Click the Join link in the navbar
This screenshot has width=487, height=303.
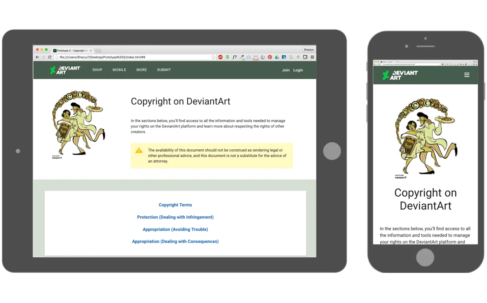286,70
